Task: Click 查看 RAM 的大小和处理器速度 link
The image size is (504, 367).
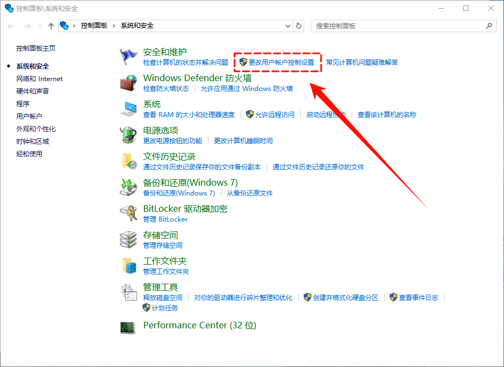Action: click(189, 115)
